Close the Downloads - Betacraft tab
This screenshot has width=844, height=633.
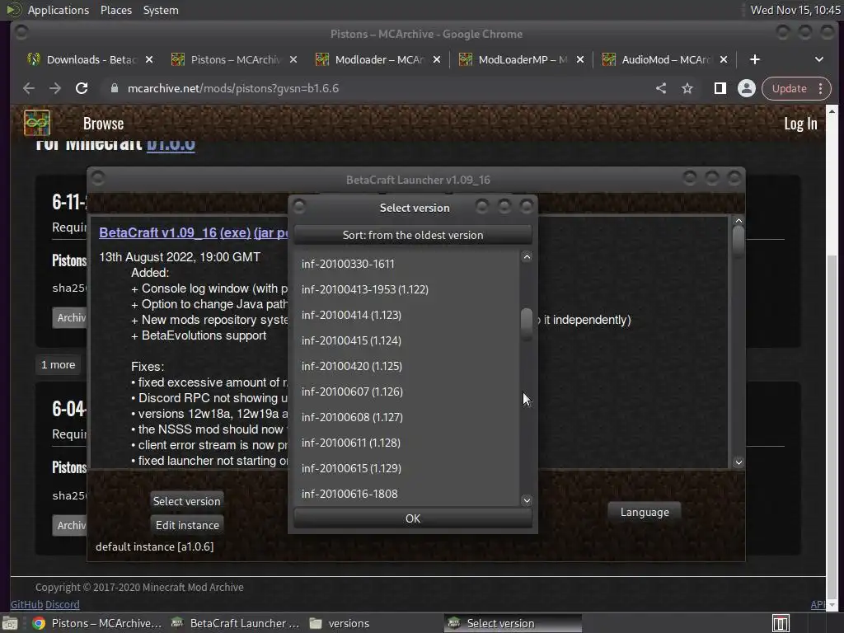click(x=149, y=59)
